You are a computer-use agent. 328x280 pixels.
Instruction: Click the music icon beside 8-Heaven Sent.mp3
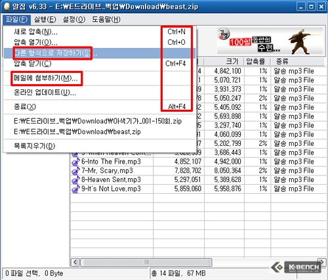coord(75,180)
